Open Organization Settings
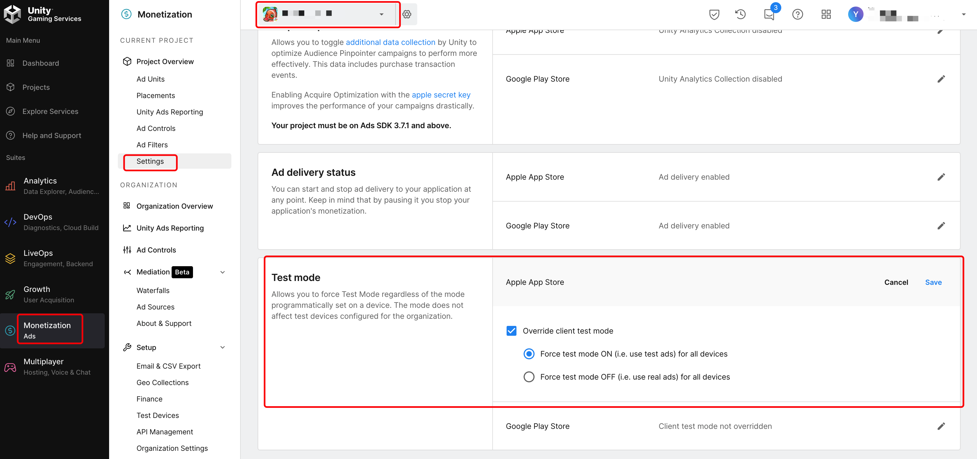 coord(172,448)
